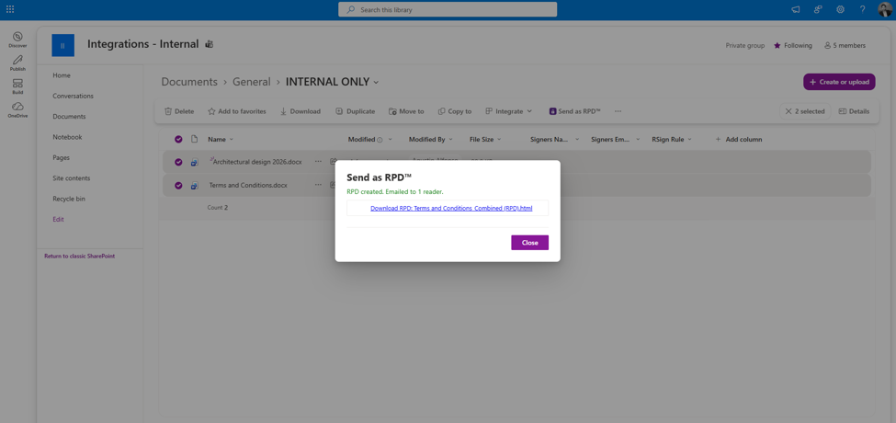Open the settings gear icon
The width and height of the screenshot is (896, 423).
(840, 9)
